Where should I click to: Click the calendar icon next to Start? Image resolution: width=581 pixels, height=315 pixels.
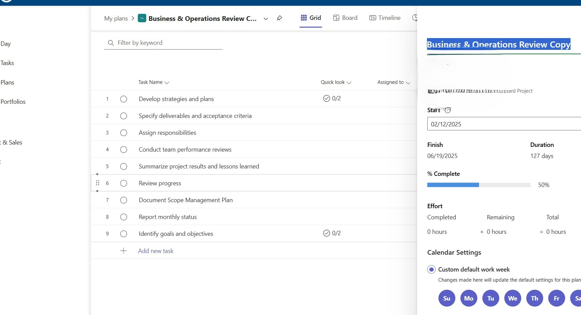[448, 110]
